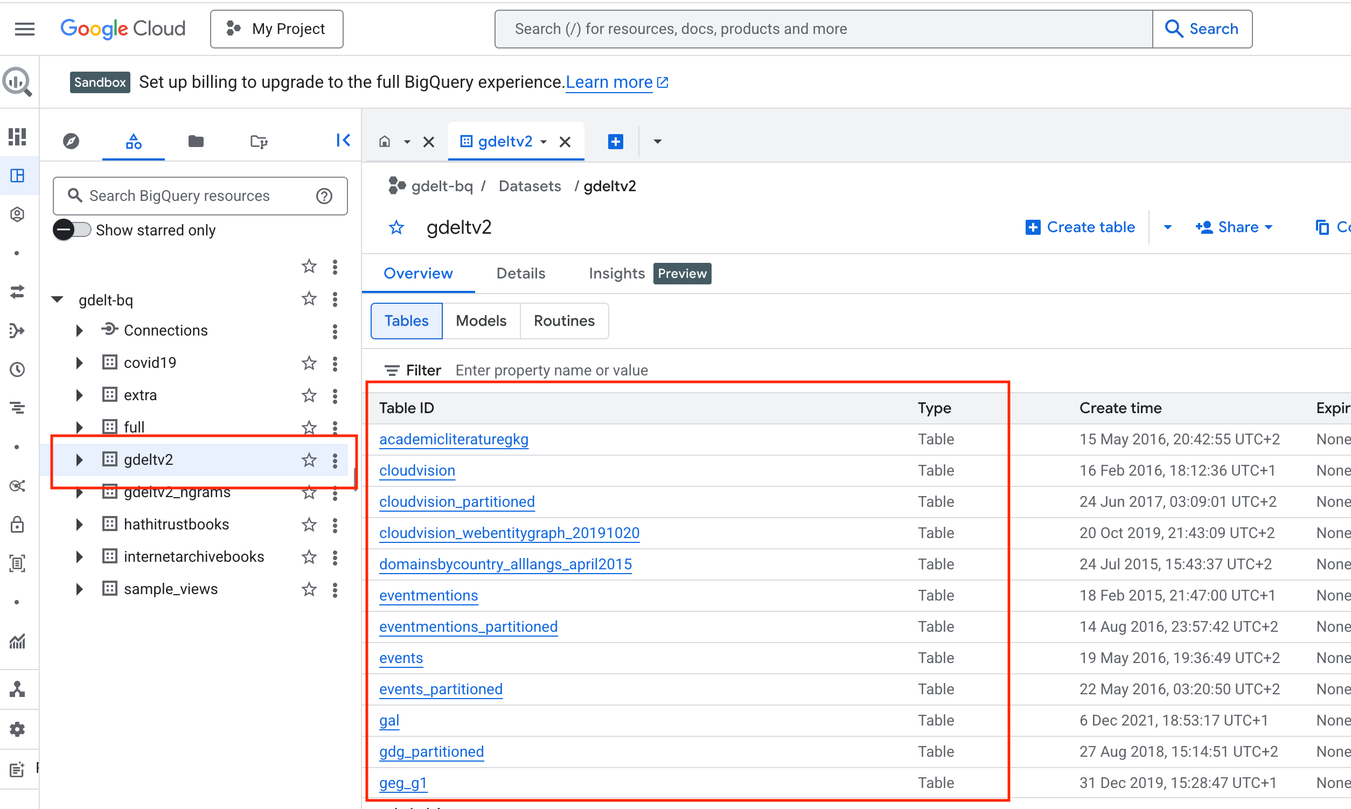Image resolution: width=1351 pixels, height=809 pixels.
Task: Click the Create table button
Action: pyautogui.click(x=1080, y=227)
